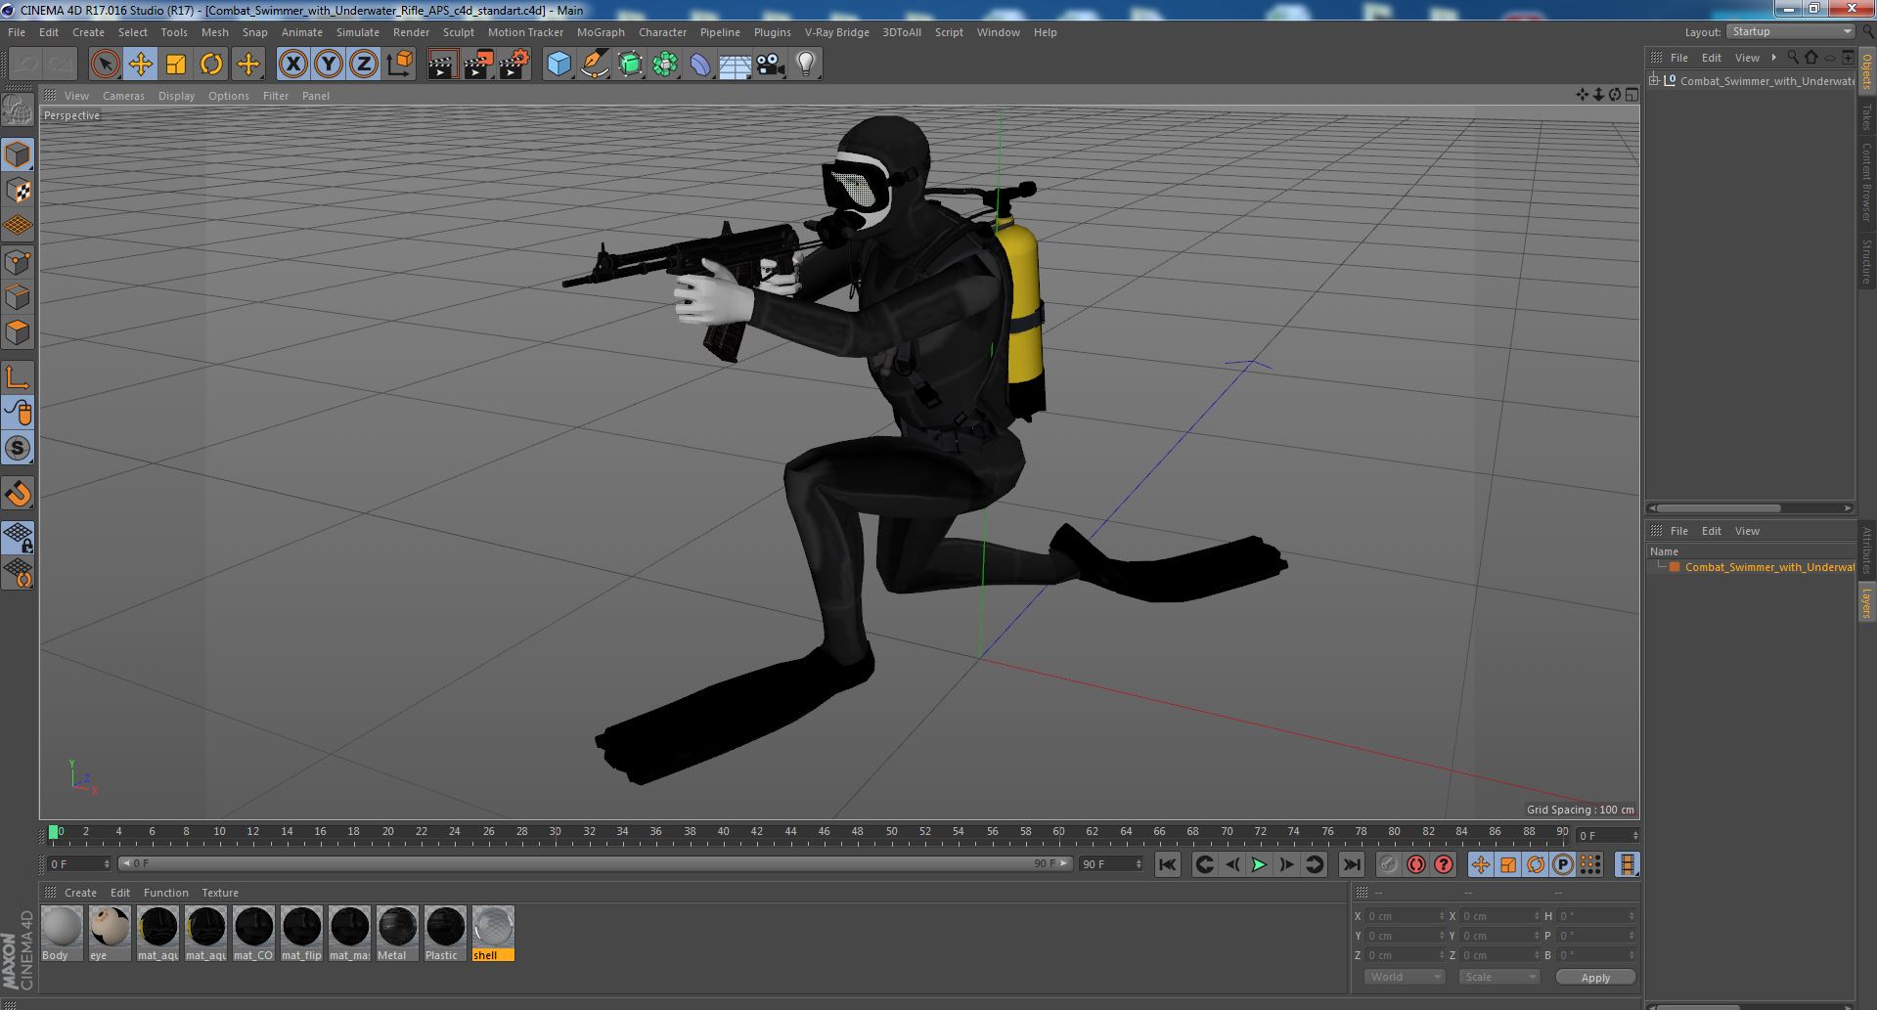Open the spline Pen tool
Screen dimensions: 1877x1010
(594, 65)
